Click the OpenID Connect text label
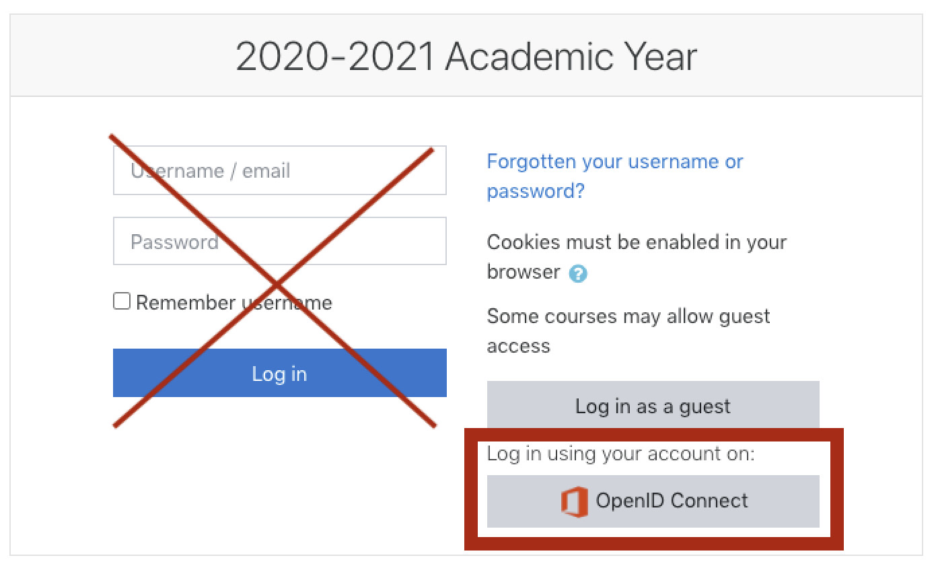936x566 pixels. pos(672,501)
